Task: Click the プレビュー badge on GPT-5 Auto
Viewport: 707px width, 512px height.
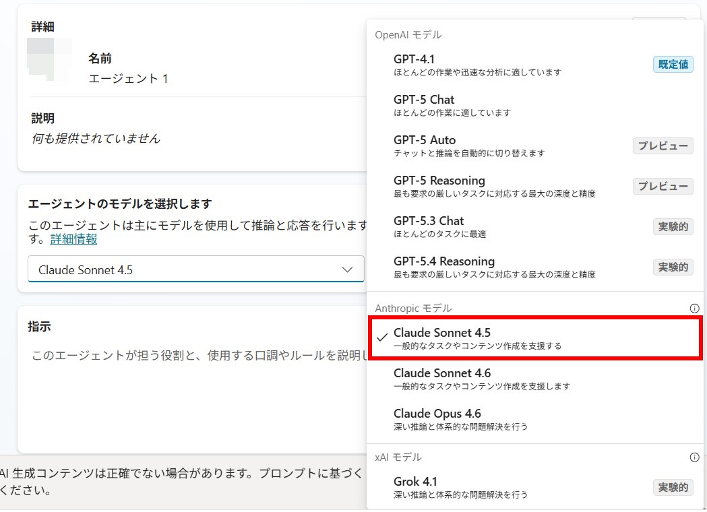Action: coord(663,146)
